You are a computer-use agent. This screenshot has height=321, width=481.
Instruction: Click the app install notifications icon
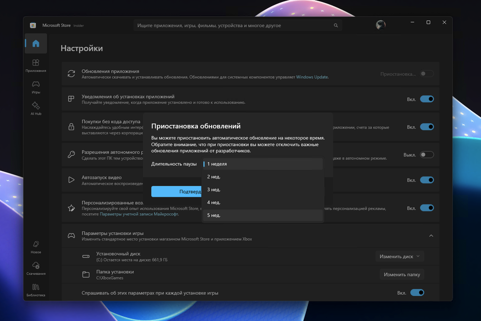[71, 99]
